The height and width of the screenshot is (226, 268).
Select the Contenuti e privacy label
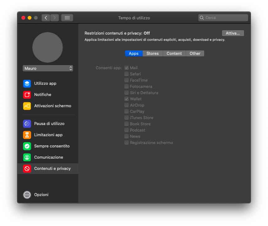[x=53, y=169]
